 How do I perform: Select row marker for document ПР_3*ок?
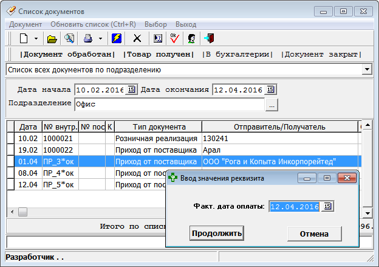[x=11, y=161]
